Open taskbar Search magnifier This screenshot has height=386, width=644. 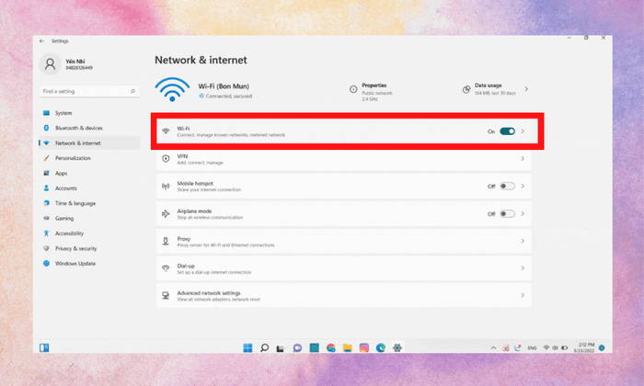(265, 347)
